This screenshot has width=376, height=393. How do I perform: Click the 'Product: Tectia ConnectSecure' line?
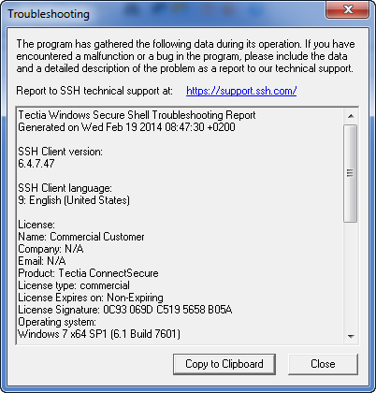click(88, 273)
